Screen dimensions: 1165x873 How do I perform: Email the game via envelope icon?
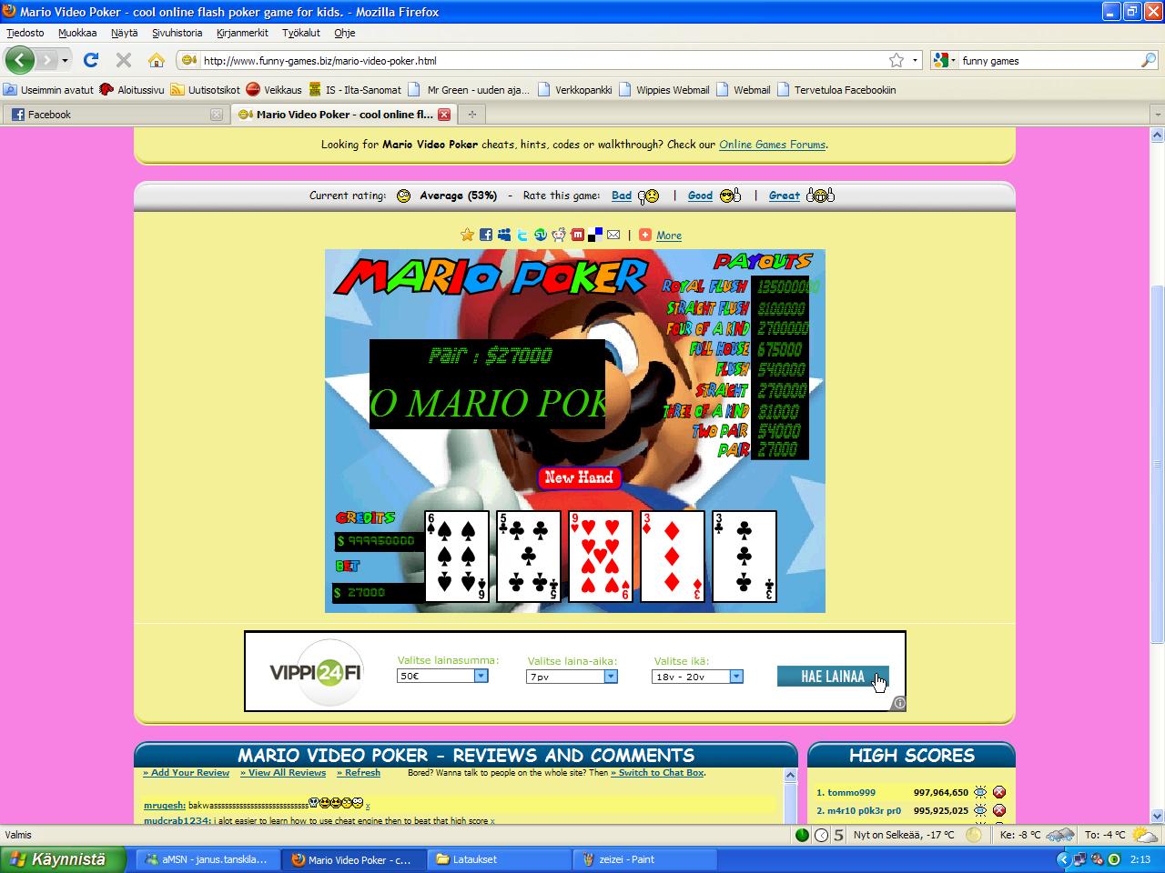click(x=613, y=235)
